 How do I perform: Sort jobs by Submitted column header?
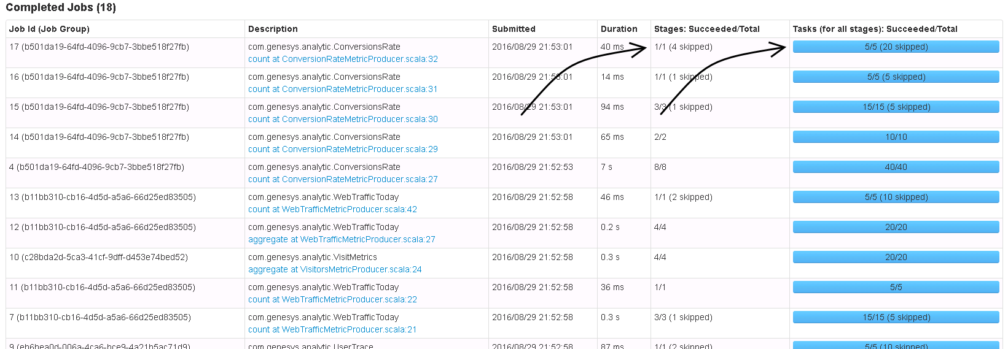[514, 29]
